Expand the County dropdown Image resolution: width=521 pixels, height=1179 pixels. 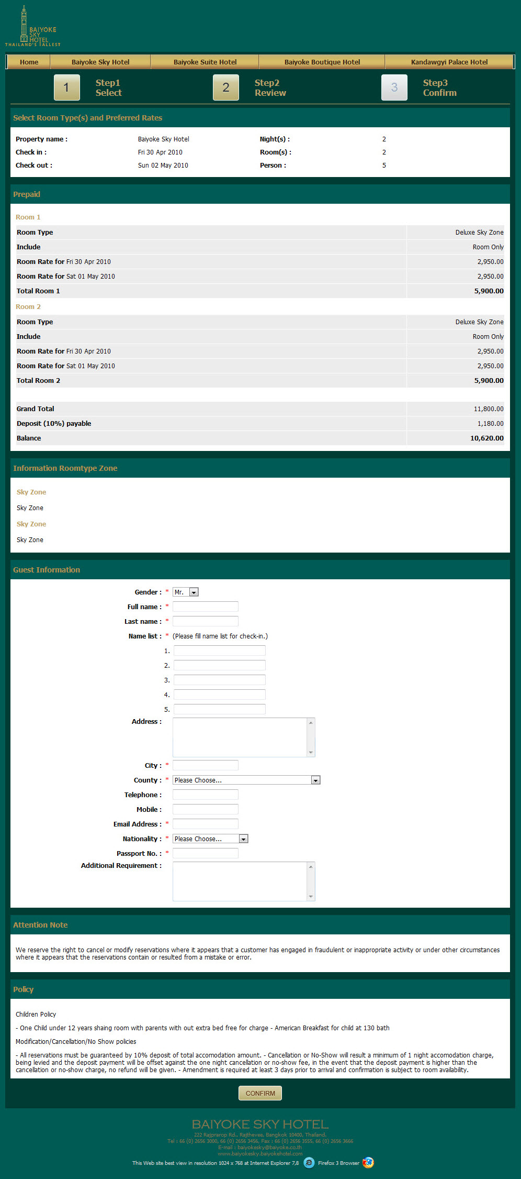click(x=246, y=780)
